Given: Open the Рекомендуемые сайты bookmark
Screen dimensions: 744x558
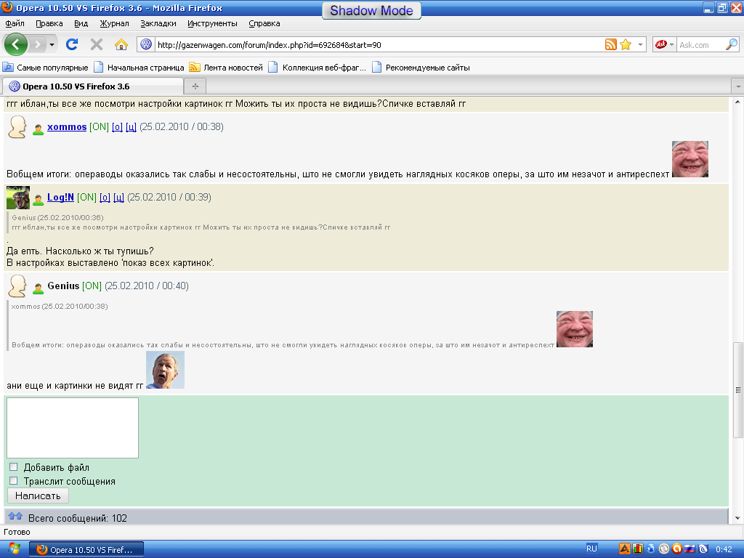Looking at the screenshot, I should coord(421,68).
